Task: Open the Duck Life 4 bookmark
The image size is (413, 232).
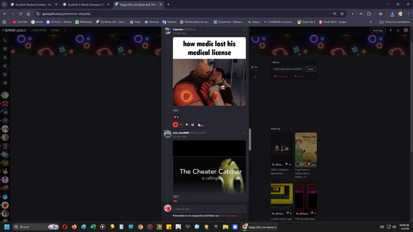Action: point(306,22)
